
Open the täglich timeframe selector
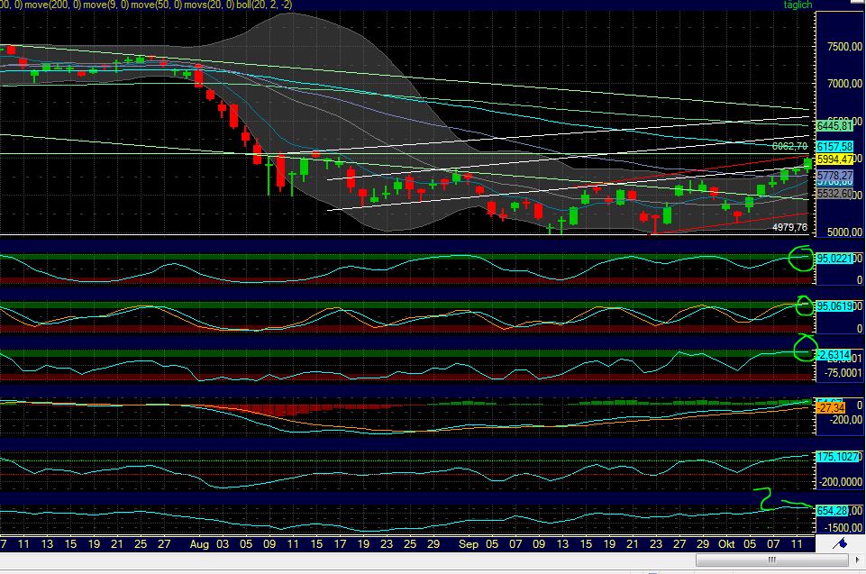pos(796,6)
